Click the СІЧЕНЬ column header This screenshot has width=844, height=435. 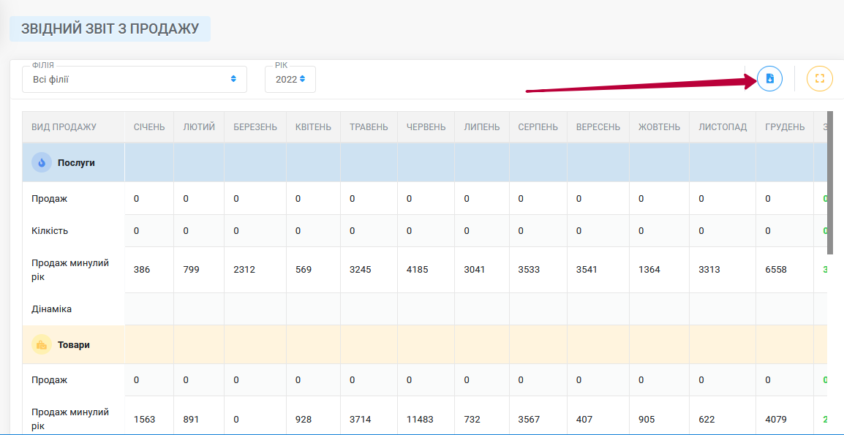(x=150, y=127)
